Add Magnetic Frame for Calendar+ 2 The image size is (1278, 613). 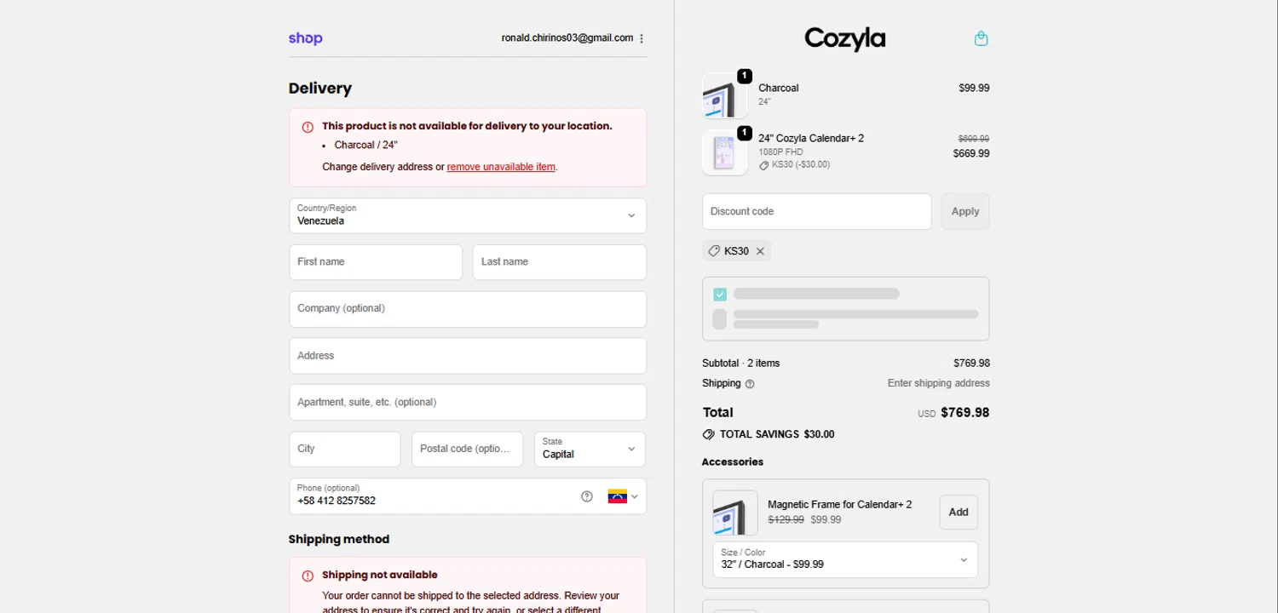click(958, 512)
